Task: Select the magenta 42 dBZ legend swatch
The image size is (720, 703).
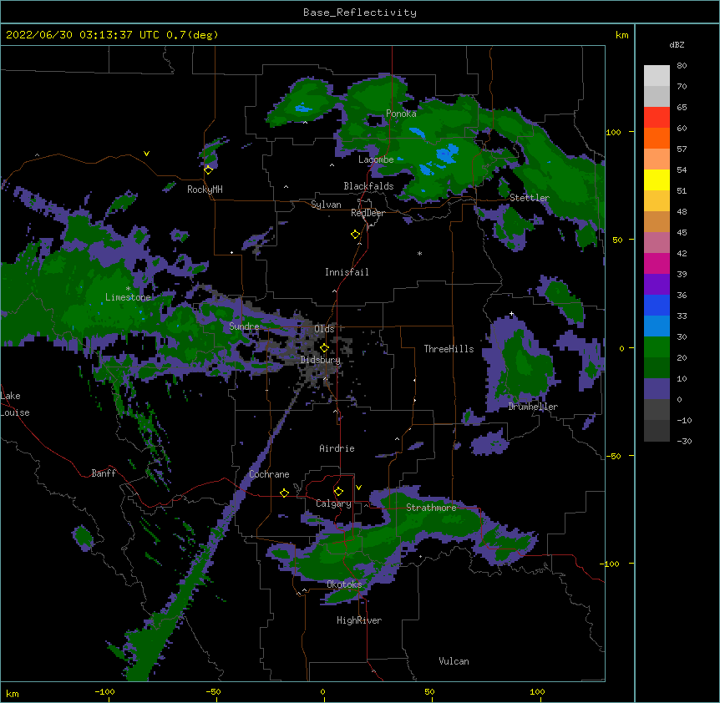Action: (x=657, y=263)
